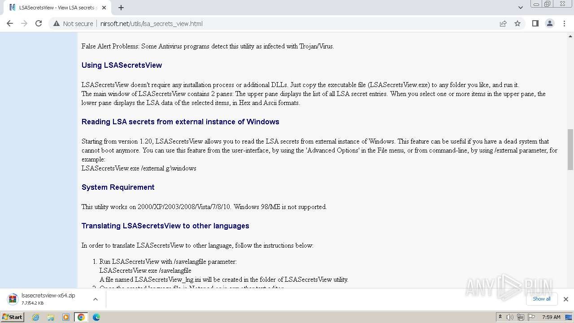Image resolution: width=574 pixels, height=323 pixels.
Task: Expand the download item options chevron
Action: click(96, 299)
